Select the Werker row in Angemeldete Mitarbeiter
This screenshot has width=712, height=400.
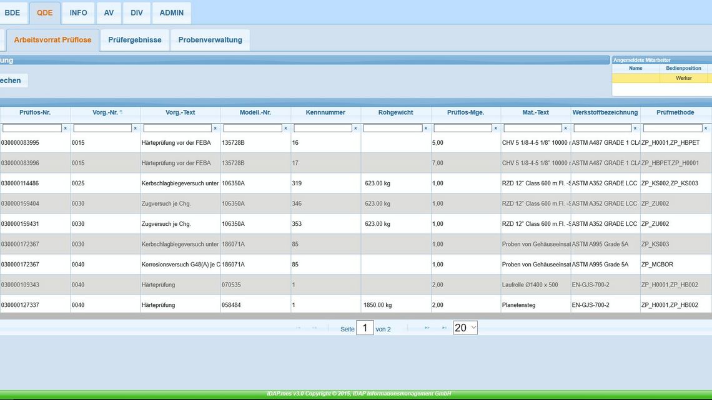[661, 78]
